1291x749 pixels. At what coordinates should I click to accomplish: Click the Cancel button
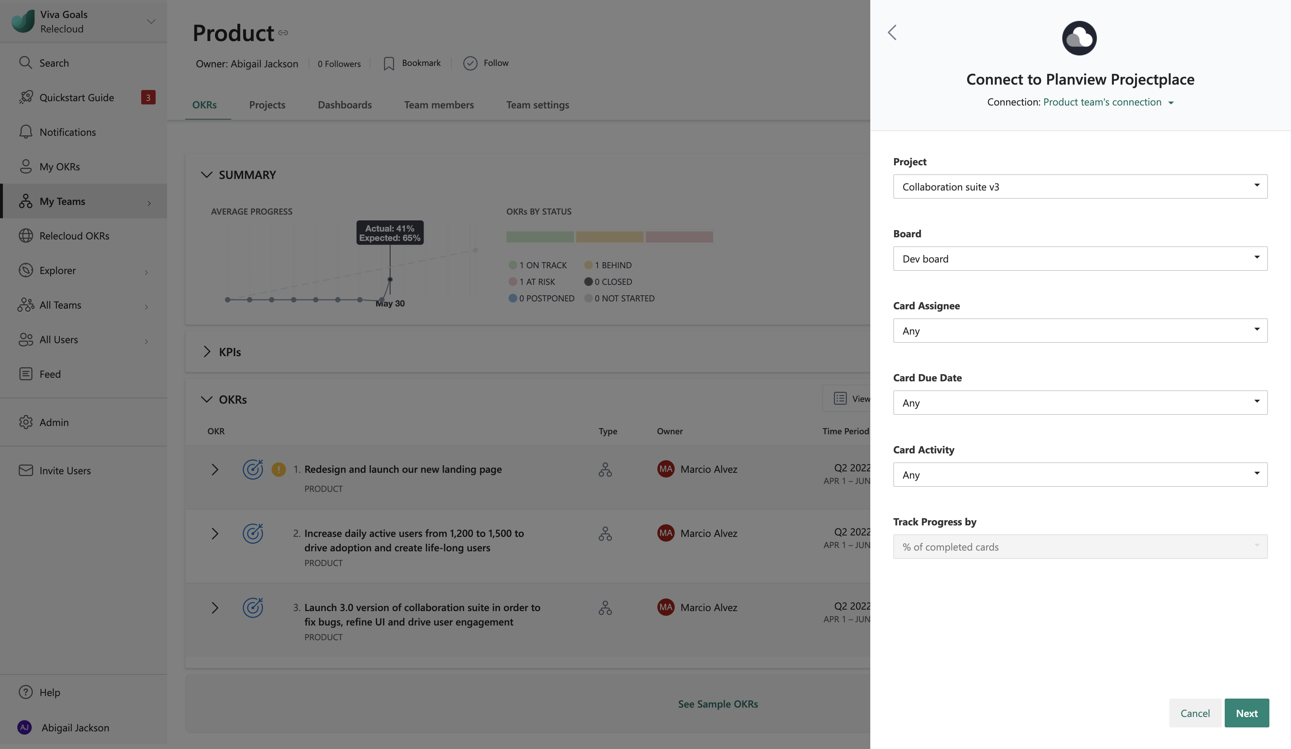[1195, 713]
